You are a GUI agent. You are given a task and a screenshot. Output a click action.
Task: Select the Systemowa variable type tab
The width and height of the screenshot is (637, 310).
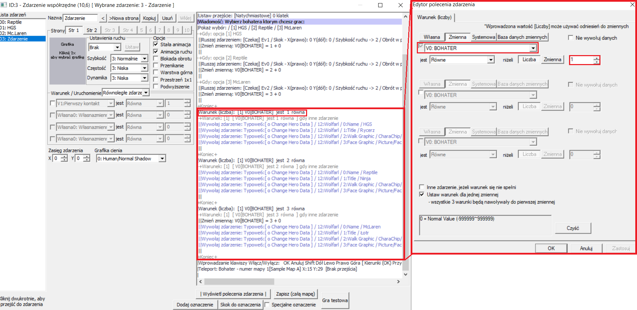pos(483,37)
